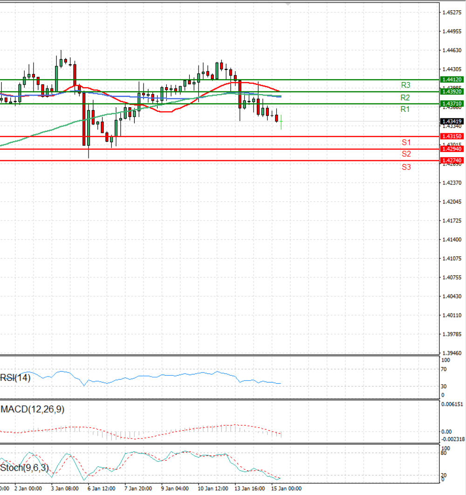Select the S2 support text label
This screenshot has height=495, width=466.
point(406,154)
